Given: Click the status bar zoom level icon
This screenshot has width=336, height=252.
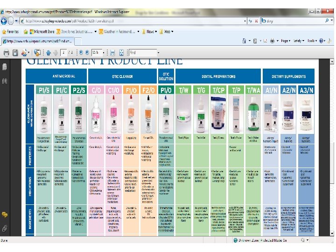Looking at the screenshot, I should point(302,240).
